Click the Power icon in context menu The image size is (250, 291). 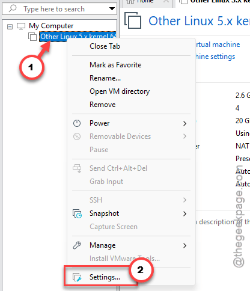tap(77, 123)
